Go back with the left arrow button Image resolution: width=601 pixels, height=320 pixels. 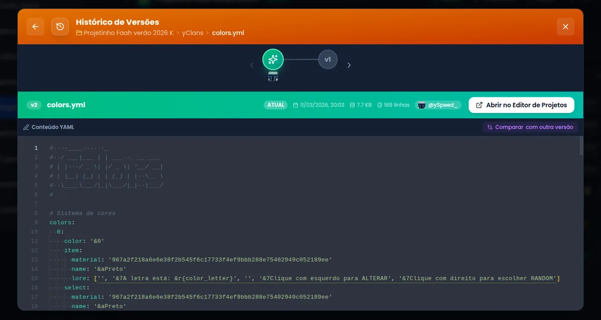pyautogui.click(x=35, y=27)
